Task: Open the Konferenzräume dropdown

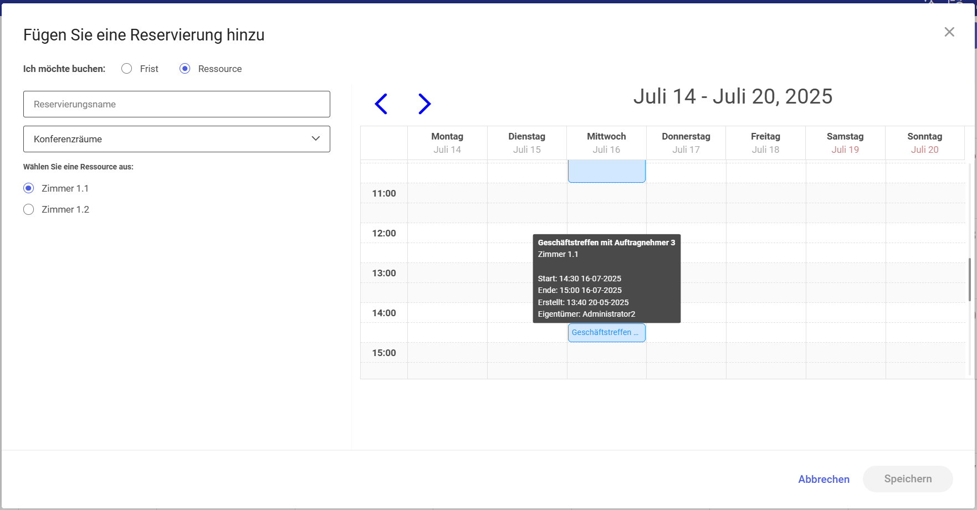Action: [176, 139]
